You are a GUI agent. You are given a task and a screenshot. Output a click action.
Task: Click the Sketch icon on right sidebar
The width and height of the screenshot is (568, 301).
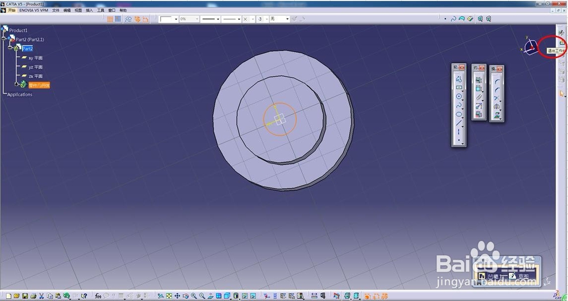pos(562,32)
